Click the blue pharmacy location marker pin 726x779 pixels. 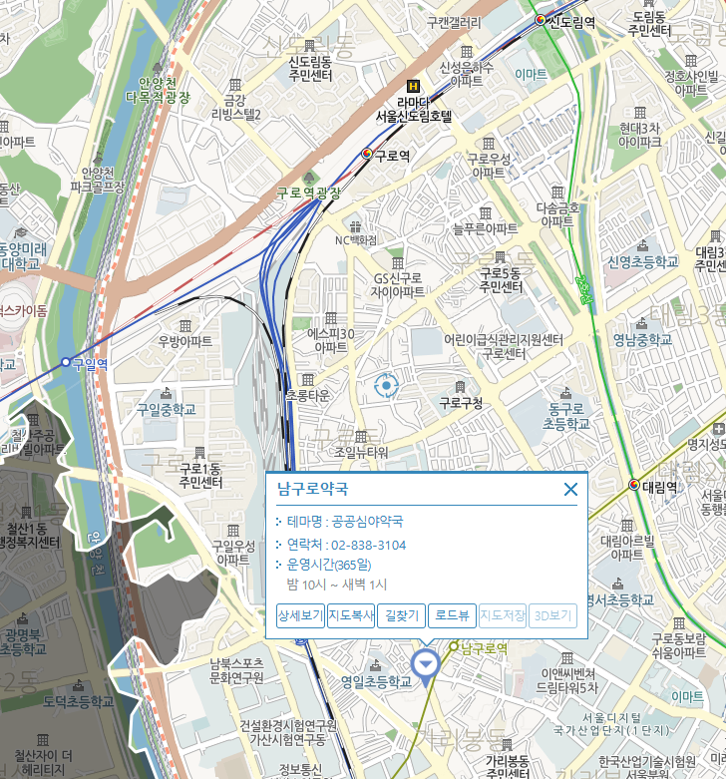click(x=426, y=666)
